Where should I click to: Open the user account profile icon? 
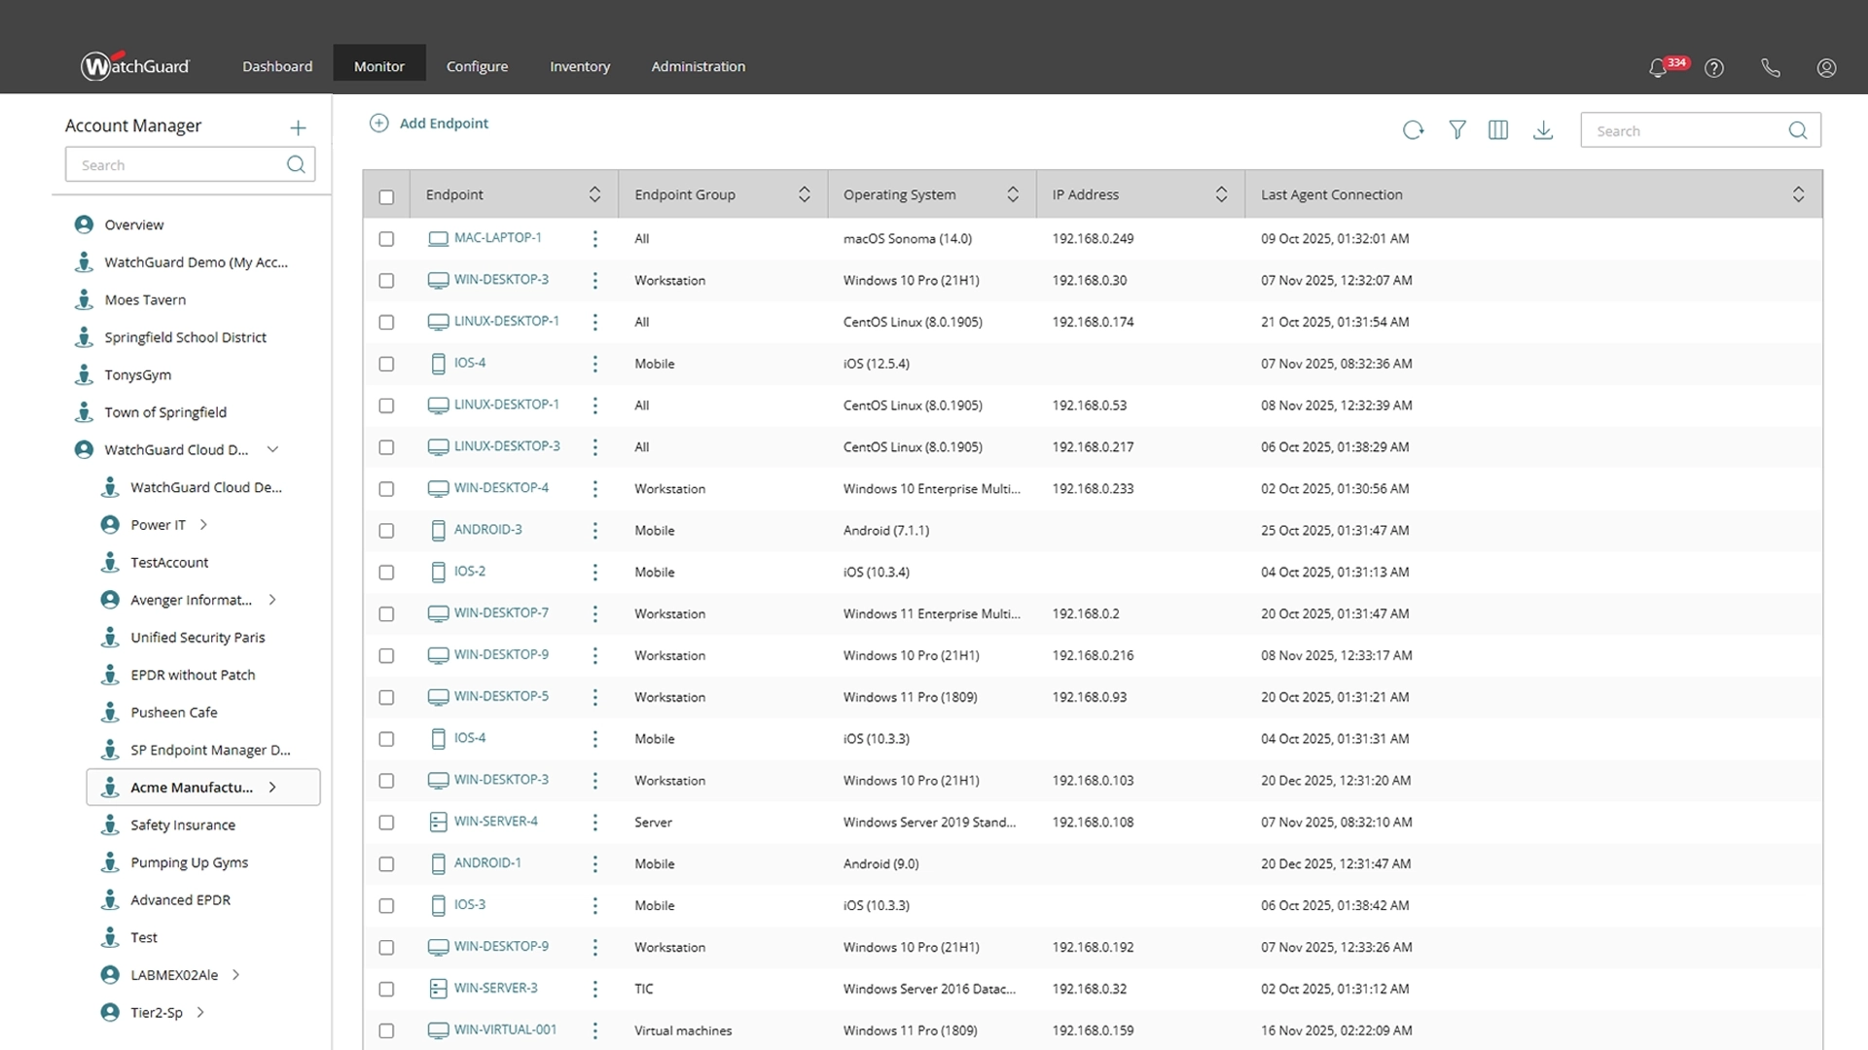click(1826, 68)
